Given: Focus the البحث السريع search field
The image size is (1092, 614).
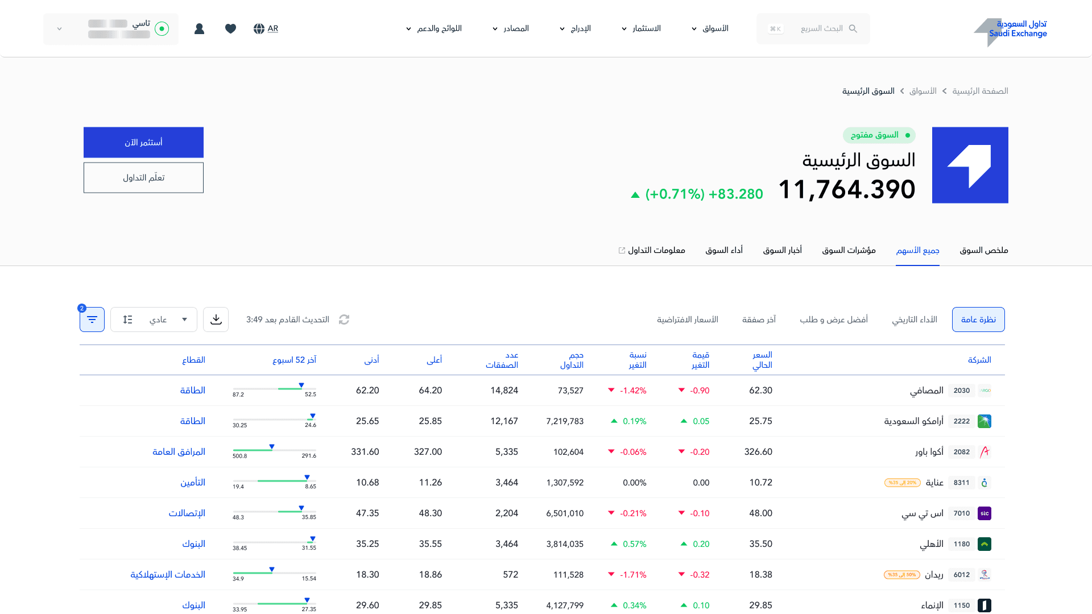Looking at the screenshot, I should (819, 28).
